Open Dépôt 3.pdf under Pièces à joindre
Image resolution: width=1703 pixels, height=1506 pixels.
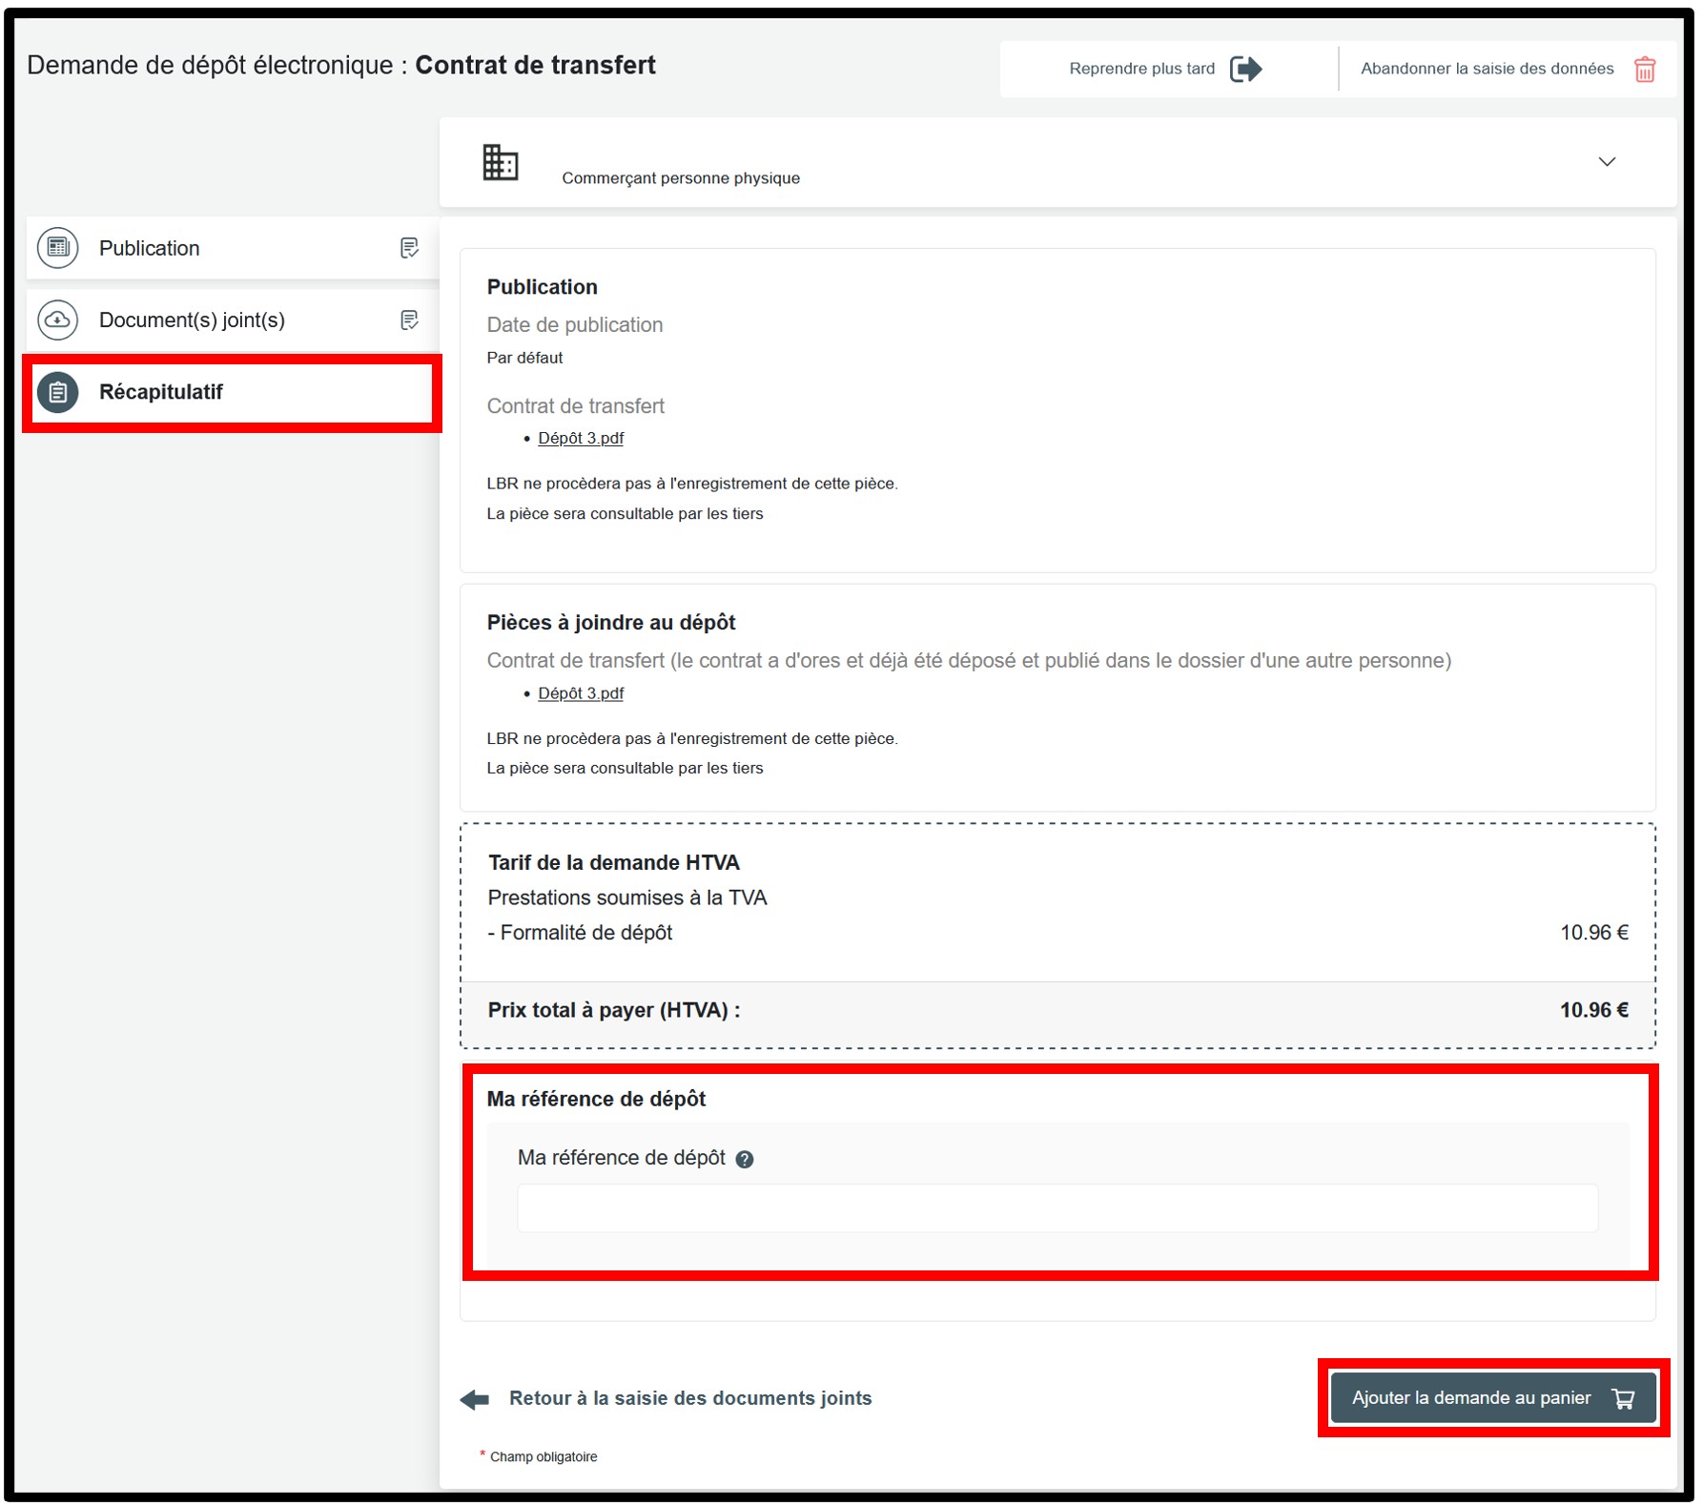(580, 693)
